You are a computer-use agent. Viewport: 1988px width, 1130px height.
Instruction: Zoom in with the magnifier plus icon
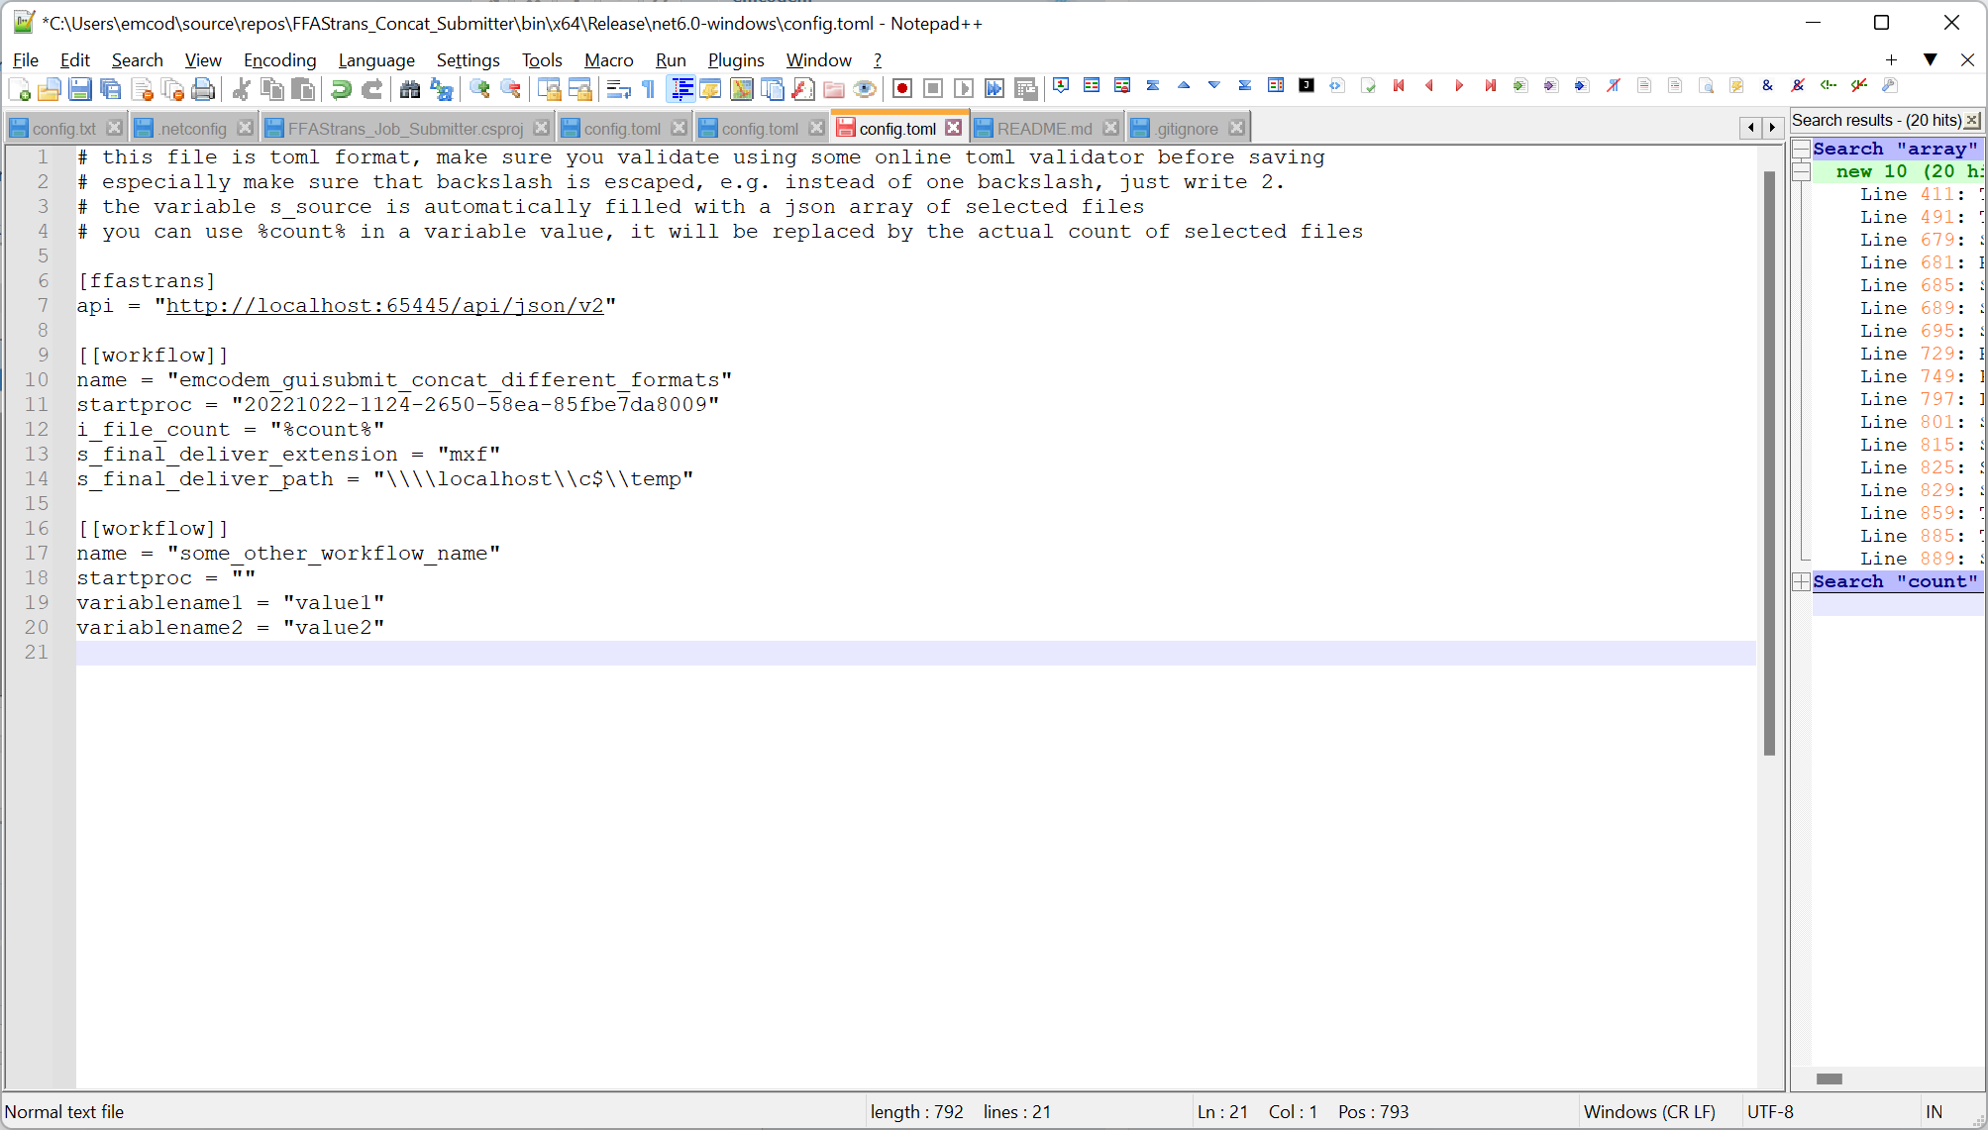(479, 89)
